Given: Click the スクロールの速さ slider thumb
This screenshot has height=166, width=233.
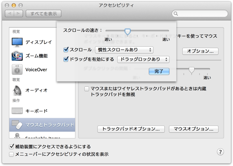Looking at the screenshot, I should (127, 31).
